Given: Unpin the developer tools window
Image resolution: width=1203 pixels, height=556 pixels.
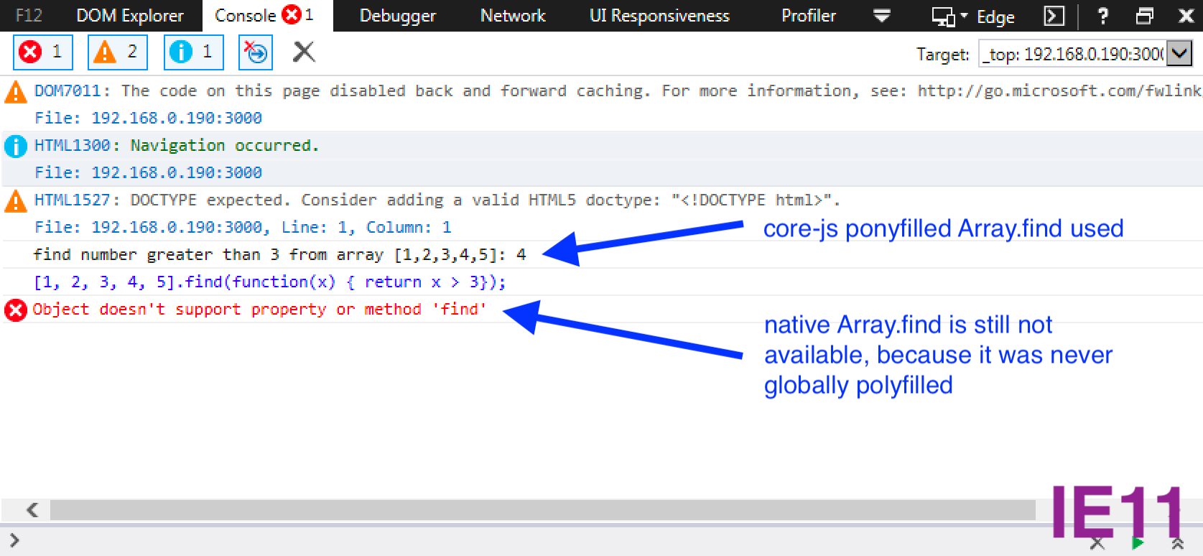Looking at the screenshot, I should point(1145,16).
